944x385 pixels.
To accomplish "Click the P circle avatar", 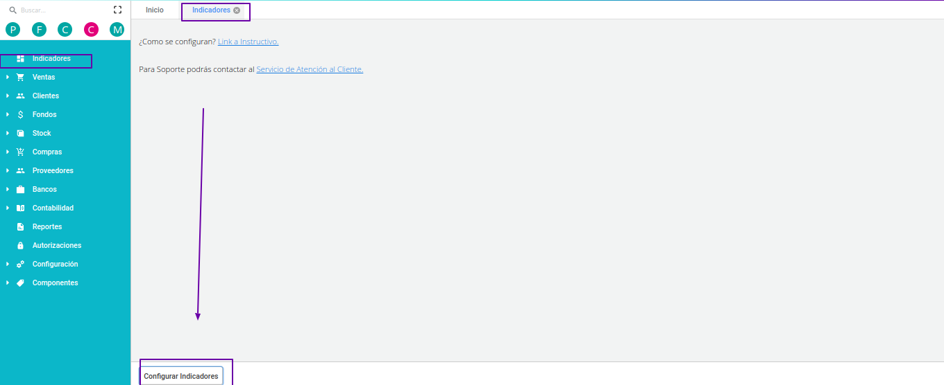I will coord(12,29).
